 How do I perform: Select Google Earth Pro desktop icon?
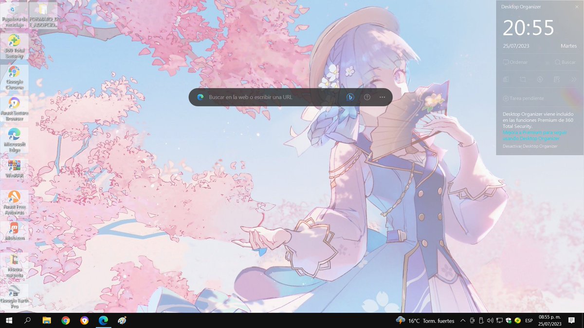[x=15, y=296]
